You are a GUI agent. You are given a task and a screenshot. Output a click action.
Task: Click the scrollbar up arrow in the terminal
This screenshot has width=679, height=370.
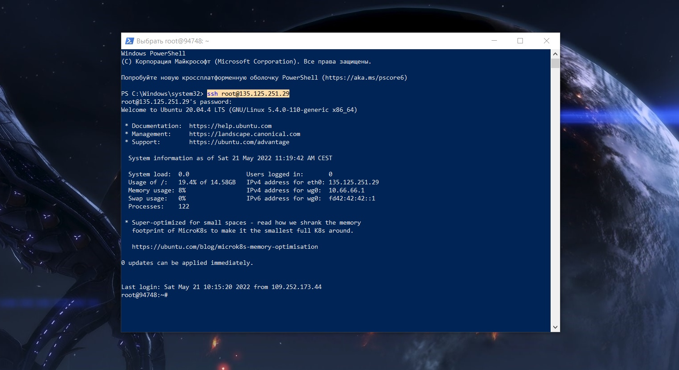pos(555,54)
